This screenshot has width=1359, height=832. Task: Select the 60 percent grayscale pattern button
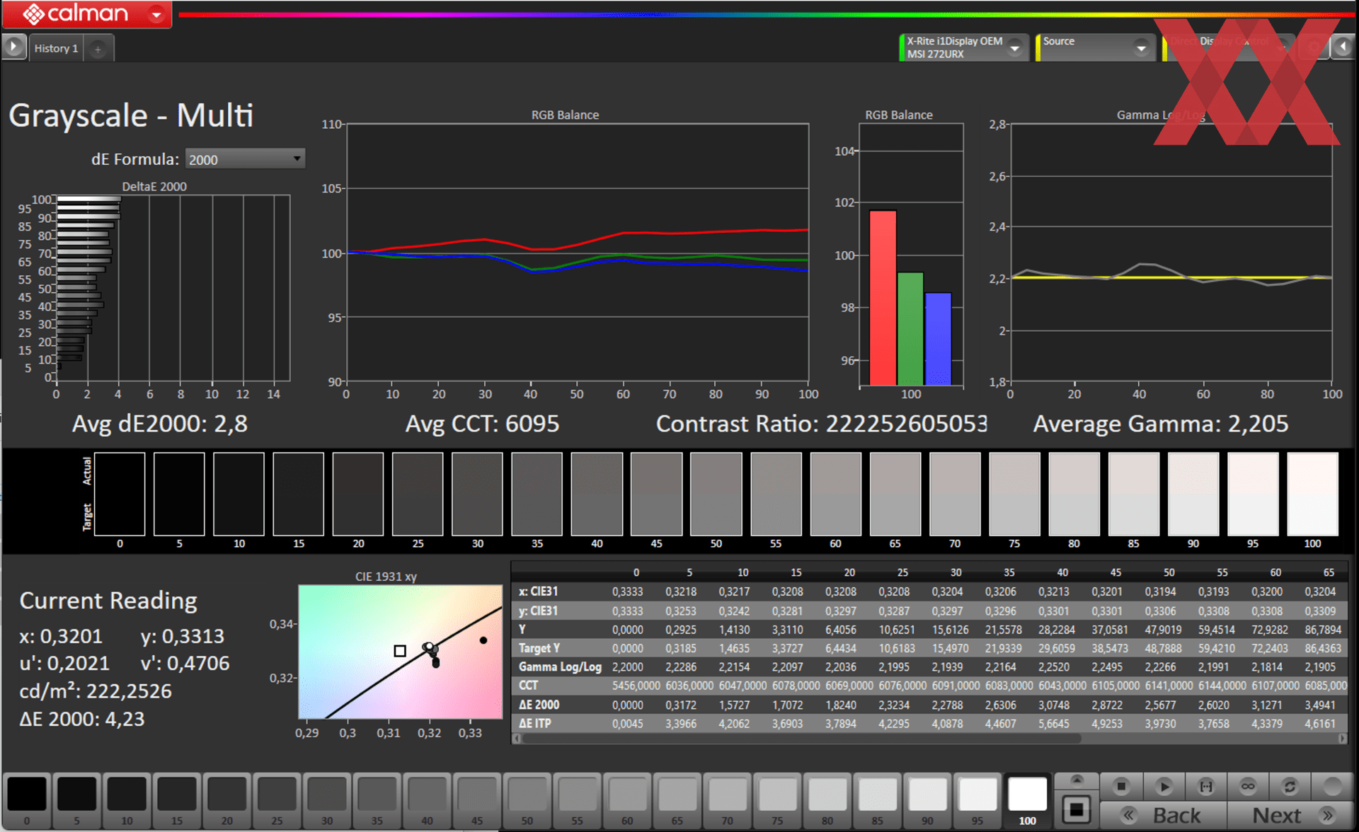tap(627, 800)
